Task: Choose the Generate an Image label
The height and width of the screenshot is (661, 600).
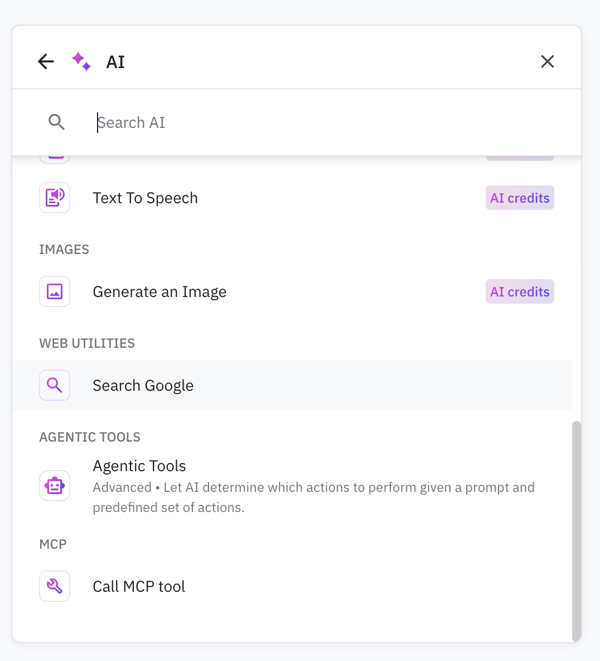Action: [x=159, y=292]
